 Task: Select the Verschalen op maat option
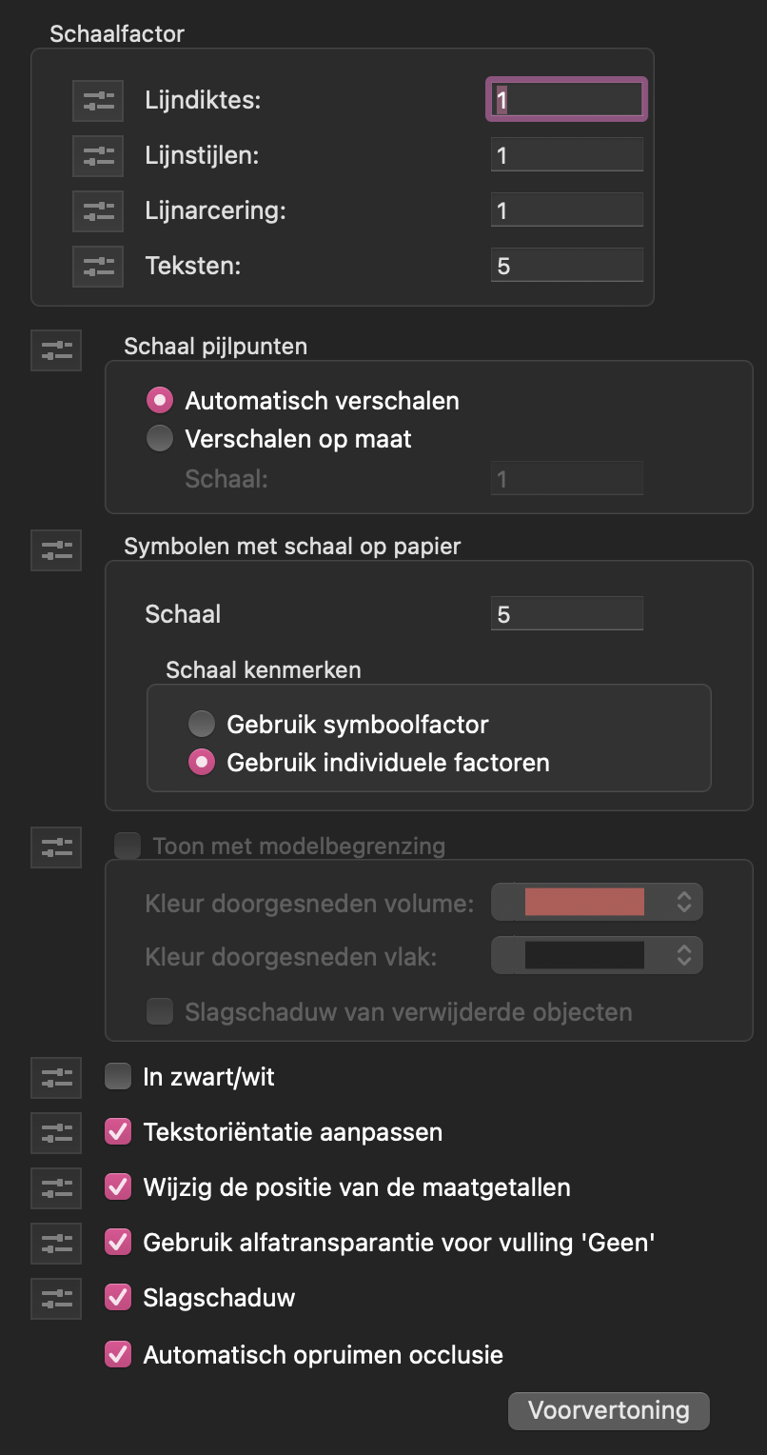160,439
